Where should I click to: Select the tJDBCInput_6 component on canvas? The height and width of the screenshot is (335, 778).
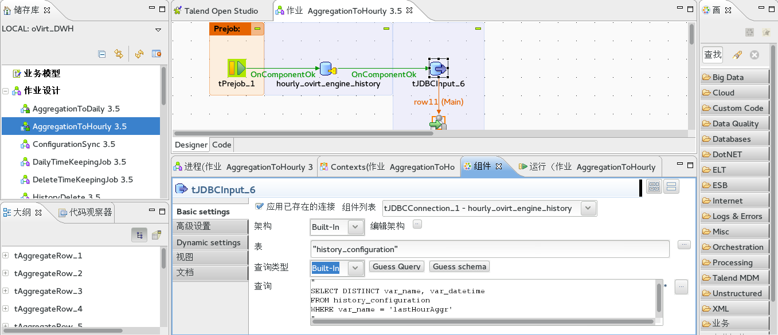pos(438,69)
